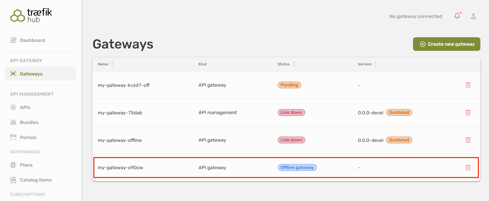Click the Traefik Hub logo

click(31, 15)
